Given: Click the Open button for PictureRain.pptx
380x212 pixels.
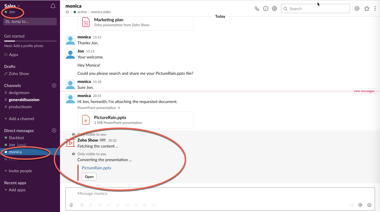Looking at the screenshot, I should click(x=89, y=177).
